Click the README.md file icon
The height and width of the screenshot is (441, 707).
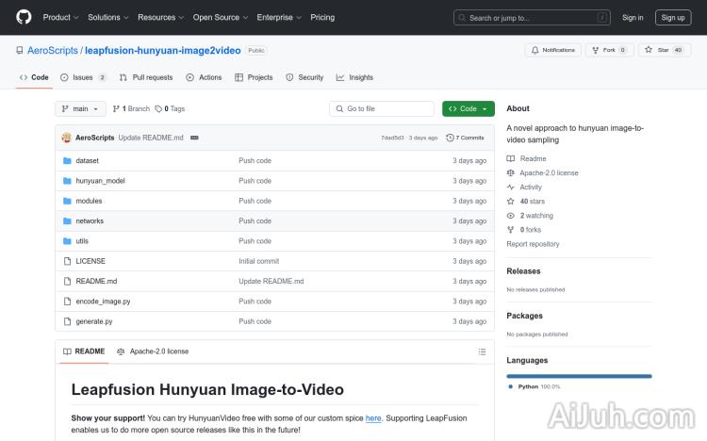click(x=67, y=282)
